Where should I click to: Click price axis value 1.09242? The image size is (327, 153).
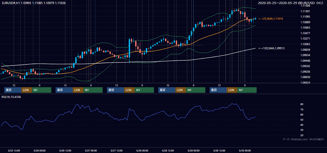(x=305, y=66)
